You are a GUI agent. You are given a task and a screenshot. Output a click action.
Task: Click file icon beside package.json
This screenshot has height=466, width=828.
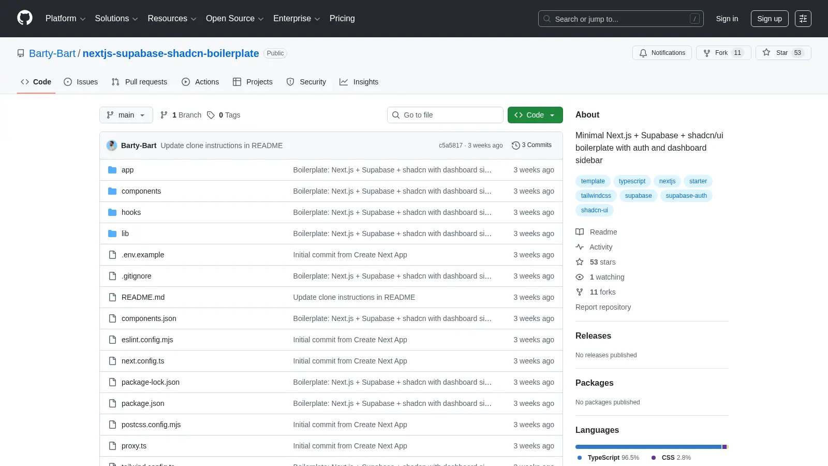pyautogui.click(x=112, y=403)
